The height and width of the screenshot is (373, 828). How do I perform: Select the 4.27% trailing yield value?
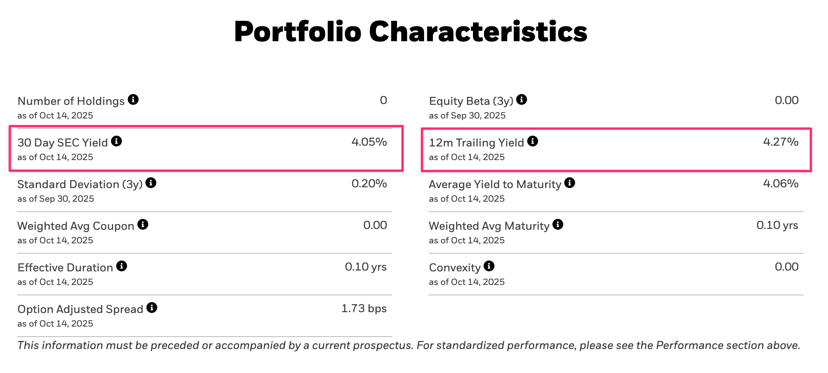tap(780, 142)
